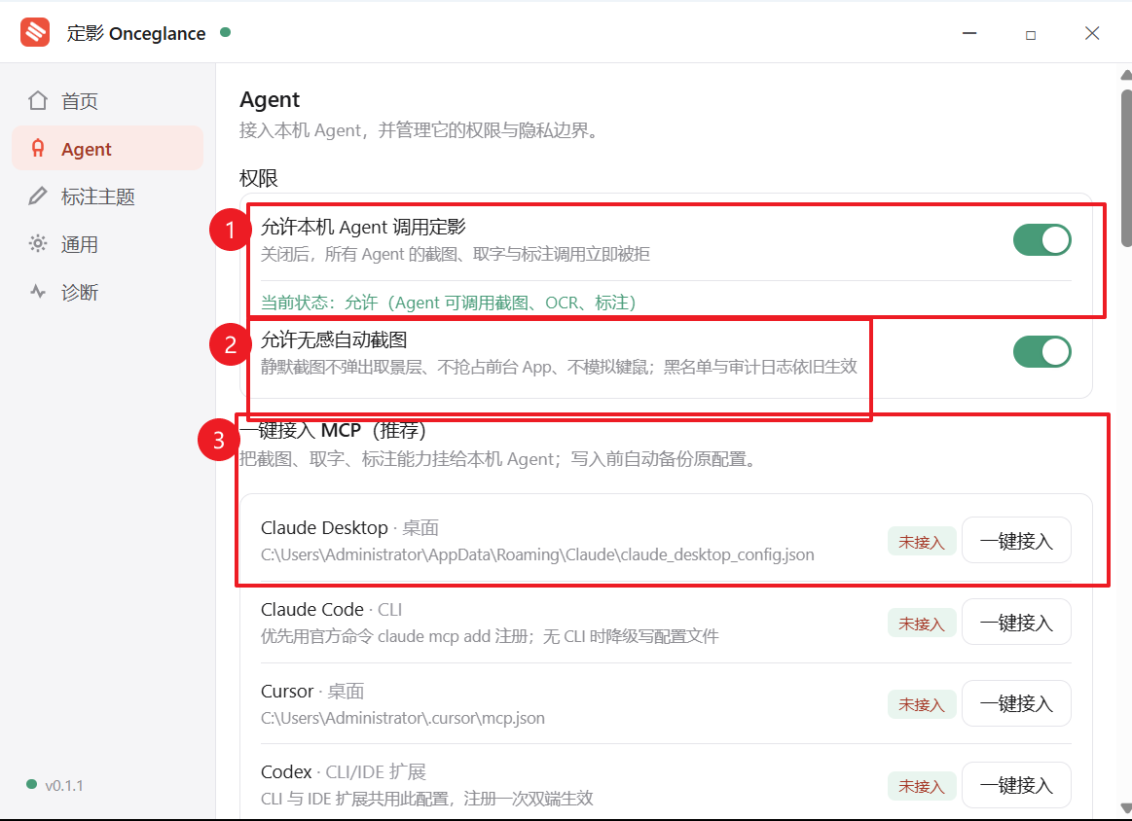Click the 权限 section heading
The height and width of the screenshot is (821, 1132).
(x=259, y=177)
